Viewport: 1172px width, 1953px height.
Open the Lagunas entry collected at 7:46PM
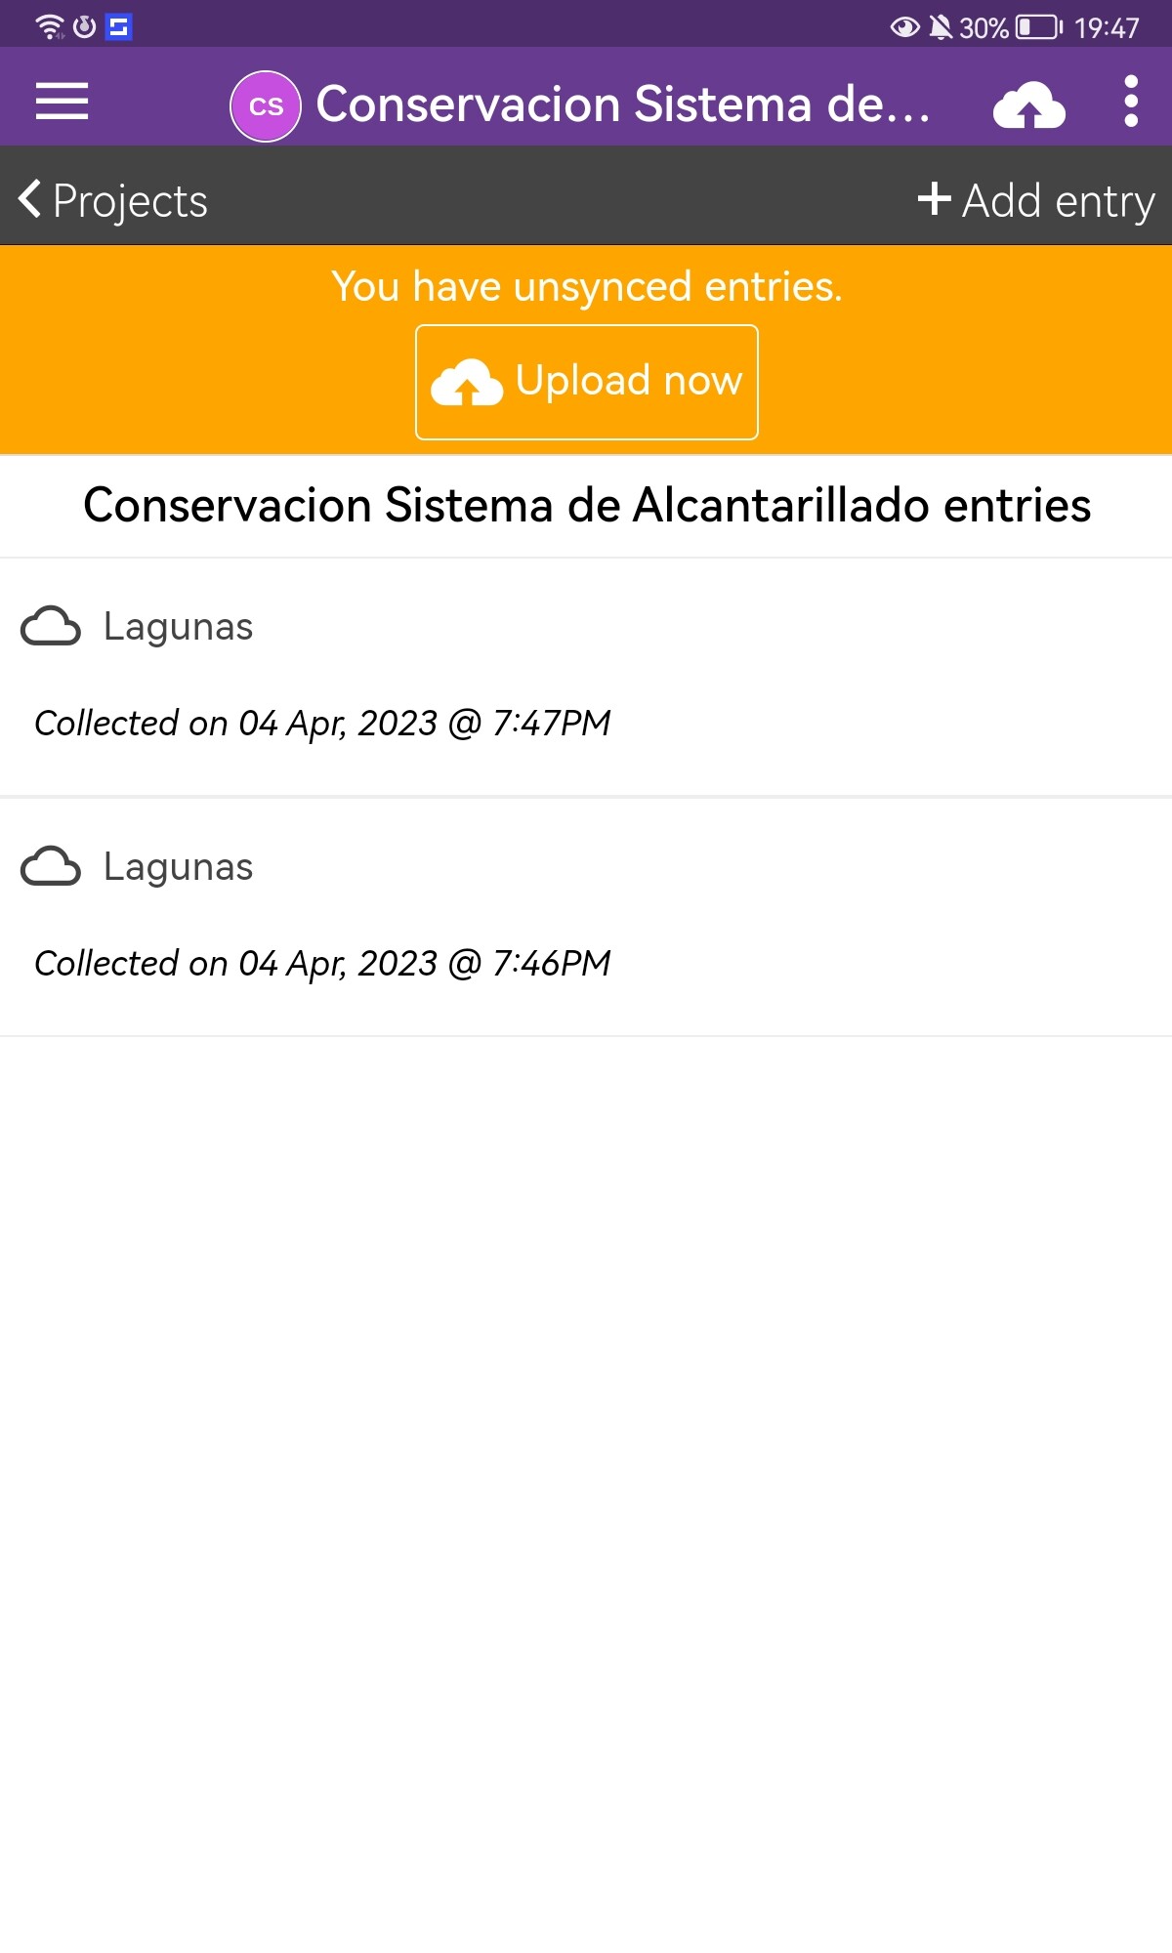322,963
